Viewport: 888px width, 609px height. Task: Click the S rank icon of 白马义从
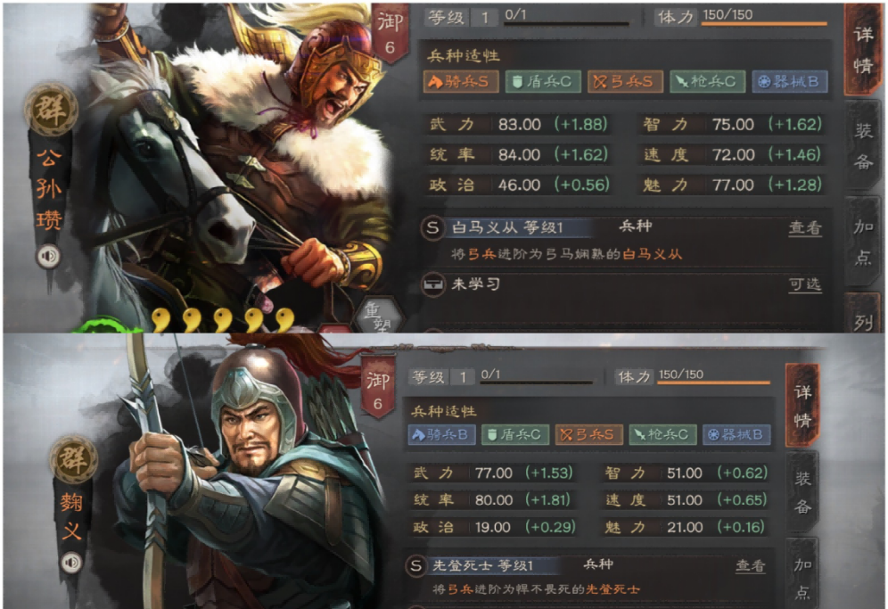432,227
